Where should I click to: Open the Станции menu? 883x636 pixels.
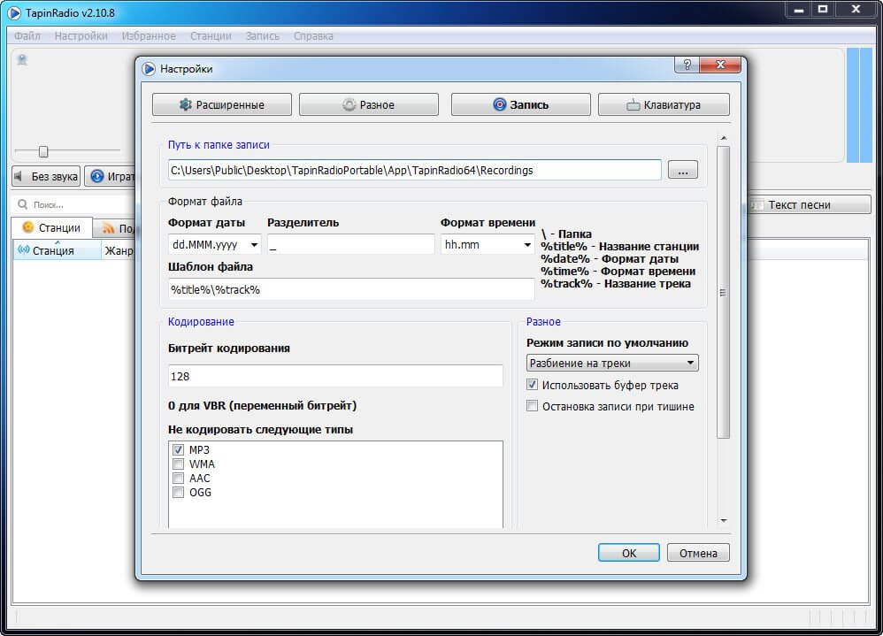(211, 36)
